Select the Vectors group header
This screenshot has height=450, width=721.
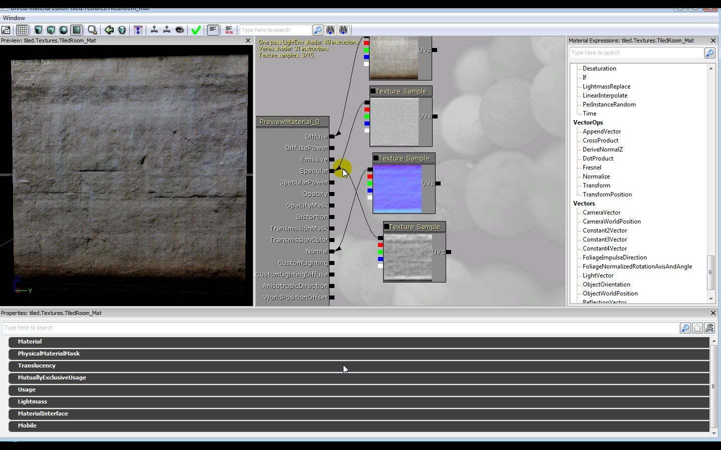584,203
